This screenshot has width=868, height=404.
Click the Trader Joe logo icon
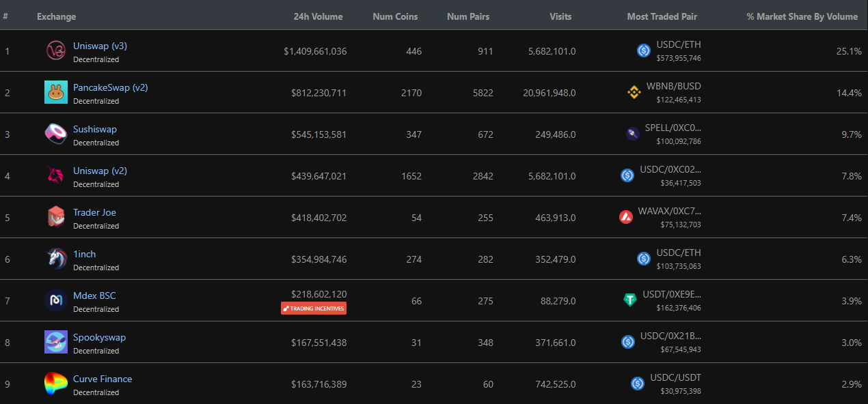pos(56,217)
